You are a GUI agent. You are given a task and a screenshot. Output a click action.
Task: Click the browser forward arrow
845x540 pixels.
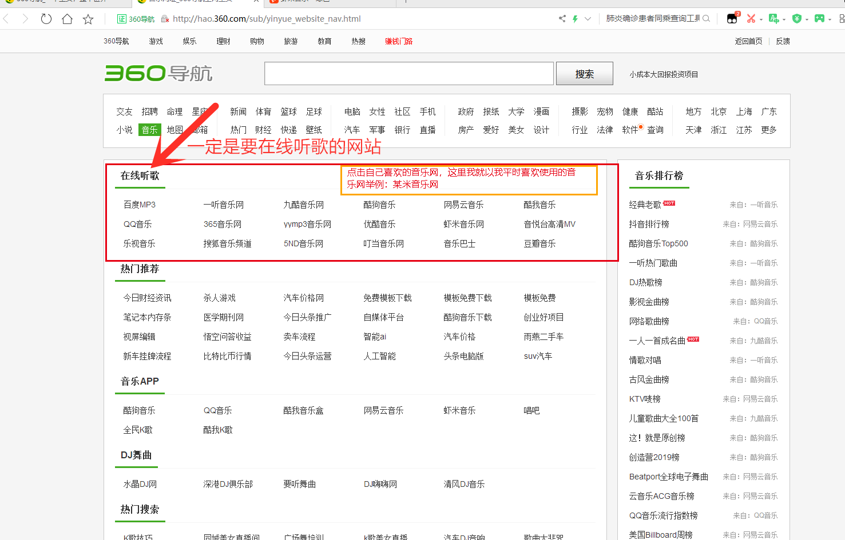pos(25,19)
